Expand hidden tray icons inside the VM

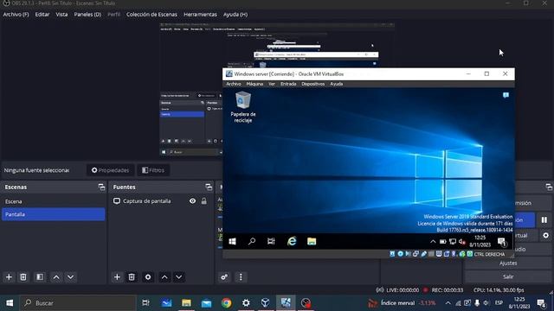click(x=433, y=242)
